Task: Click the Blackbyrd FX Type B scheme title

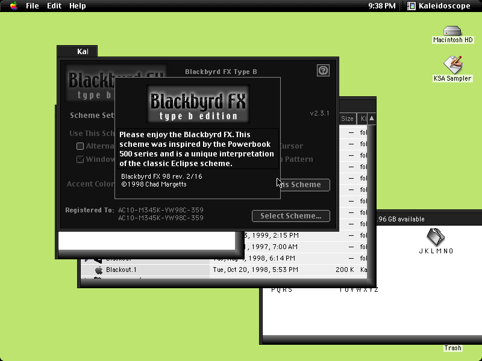Action: pyautogui.click(x=221, y=72)
